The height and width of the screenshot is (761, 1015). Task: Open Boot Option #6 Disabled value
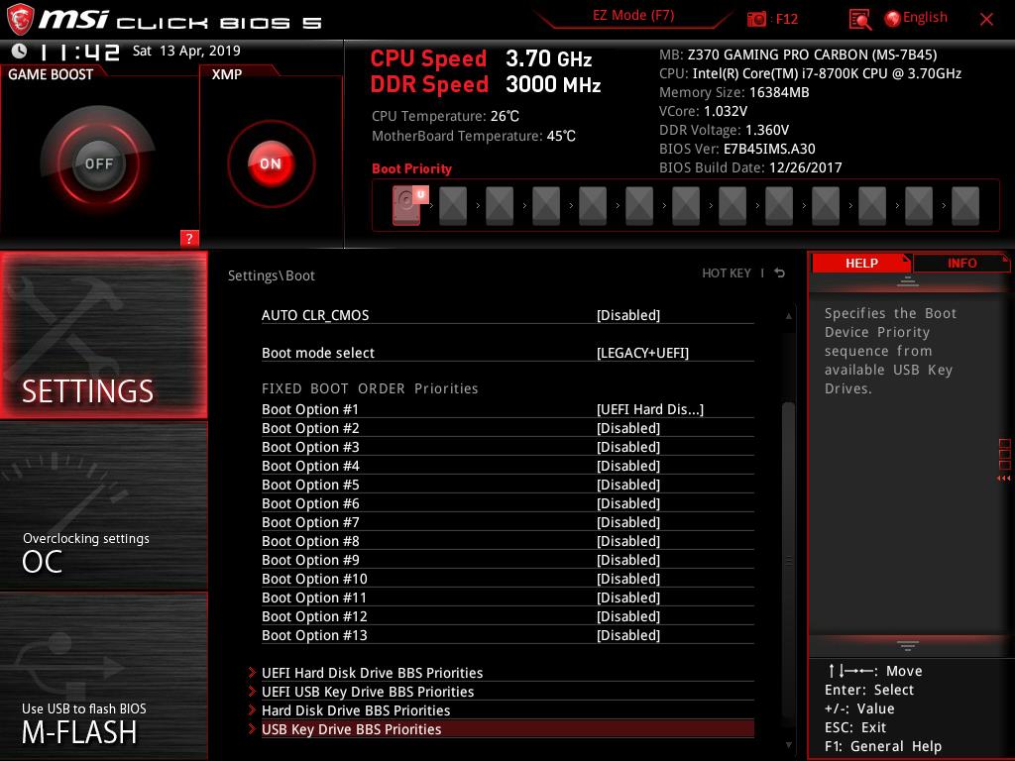click(x=627, y=502)
